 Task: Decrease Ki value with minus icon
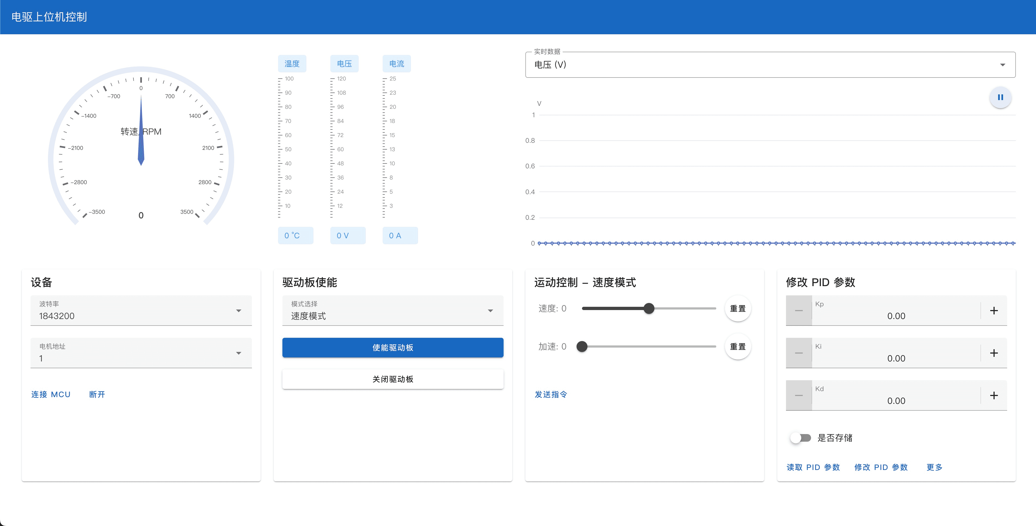799,352
